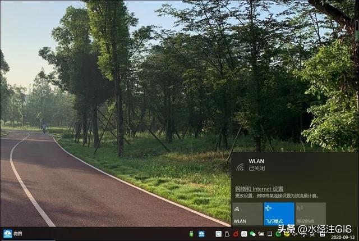This screenshot has width=359, height=241.
Task: Open the 微图 app in the taskbar
Action: click(x=13, y=234)
